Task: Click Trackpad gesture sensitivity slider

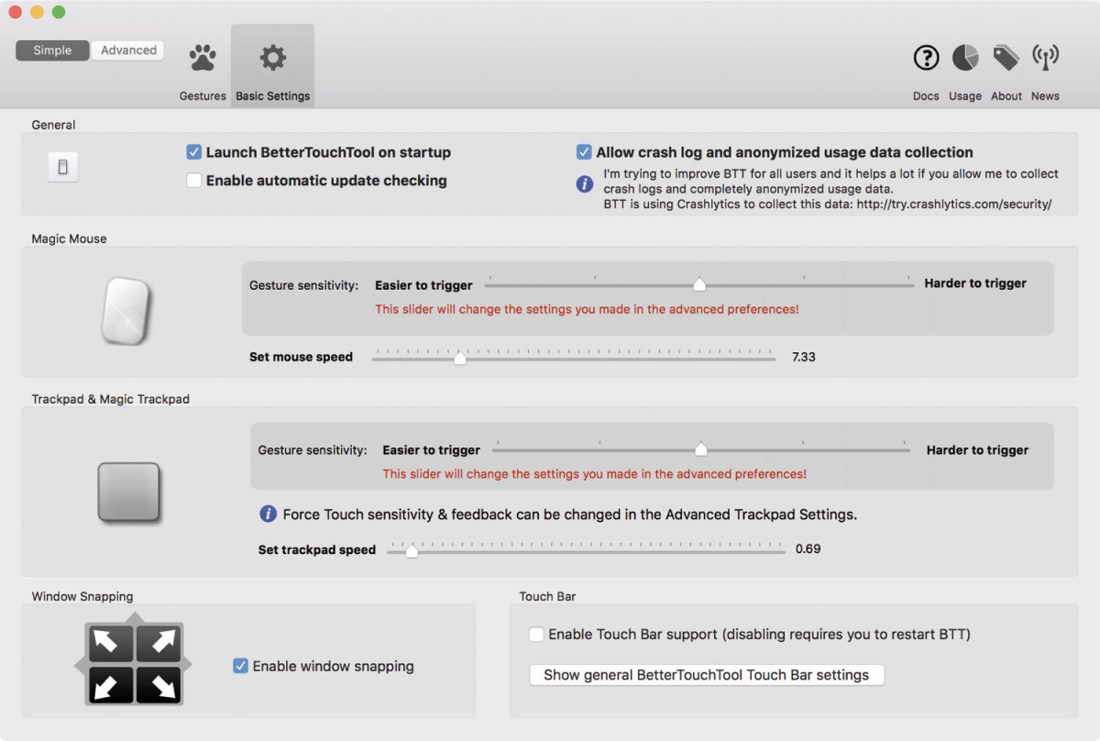Action: [701, 449]
